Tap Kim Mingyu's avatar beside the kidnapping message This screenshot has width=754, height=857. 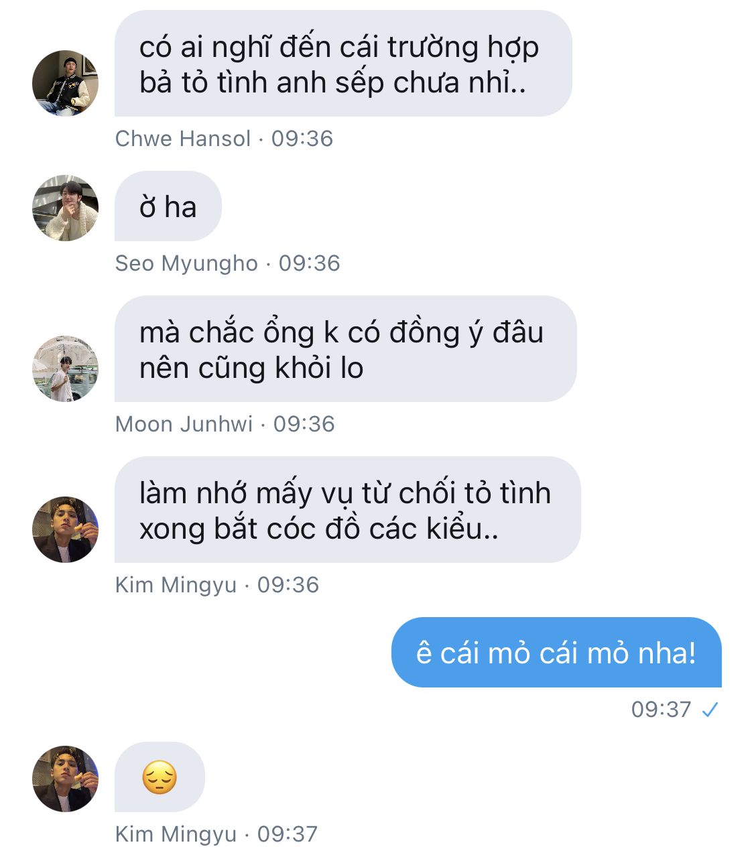click(x=65, y=529)
